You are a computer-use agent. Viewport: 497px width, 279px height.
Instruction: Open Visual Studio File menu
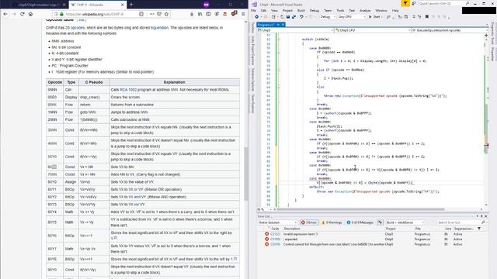pos(253,10)
